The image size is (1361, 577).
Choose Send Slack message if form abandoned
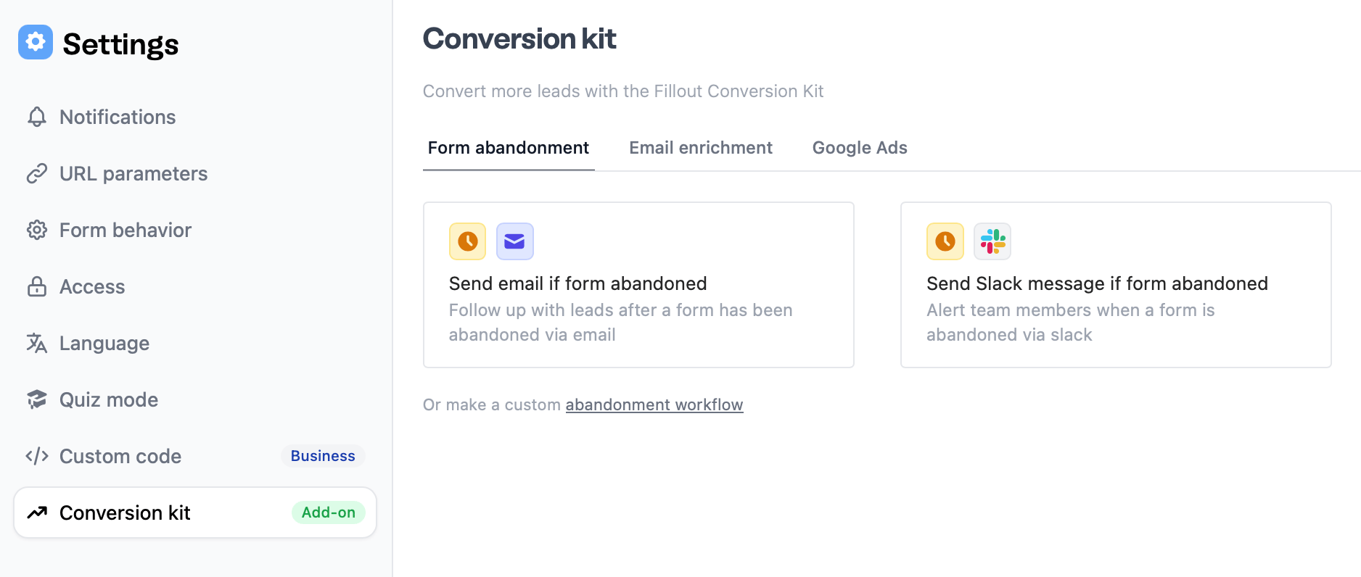pos(1116,285)
